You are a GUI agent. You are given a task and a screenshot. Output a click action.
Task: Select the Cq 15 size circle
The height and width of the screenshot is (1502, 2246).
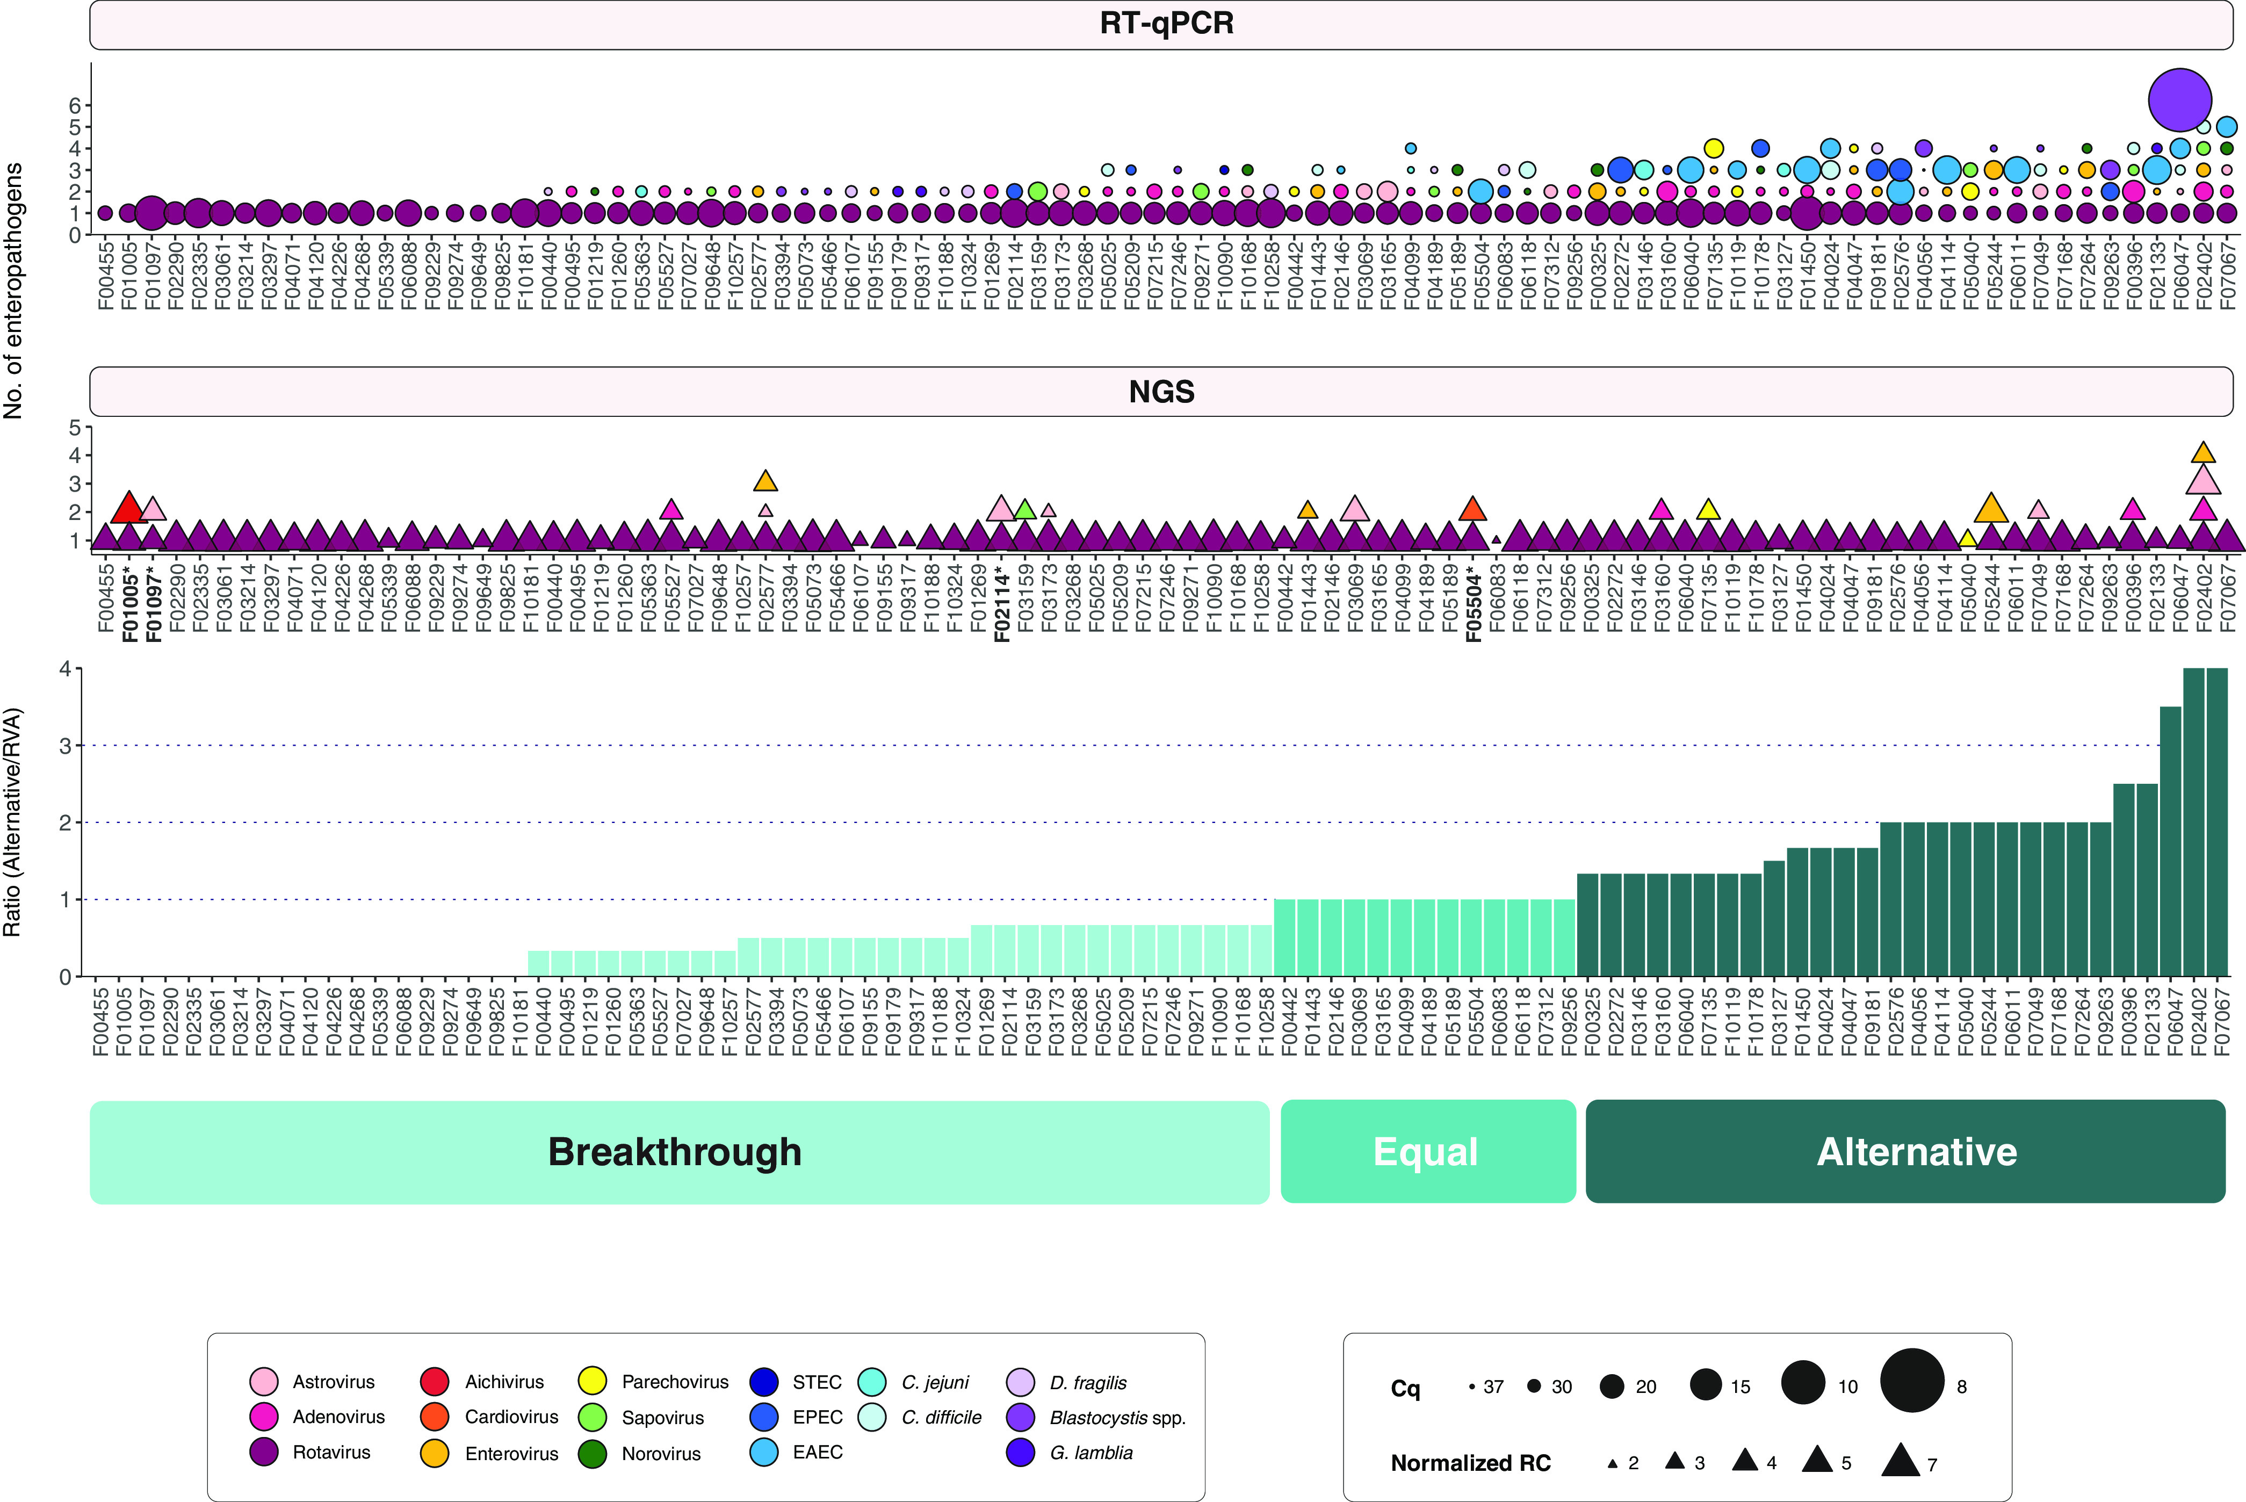(x=1706, y=1385)
